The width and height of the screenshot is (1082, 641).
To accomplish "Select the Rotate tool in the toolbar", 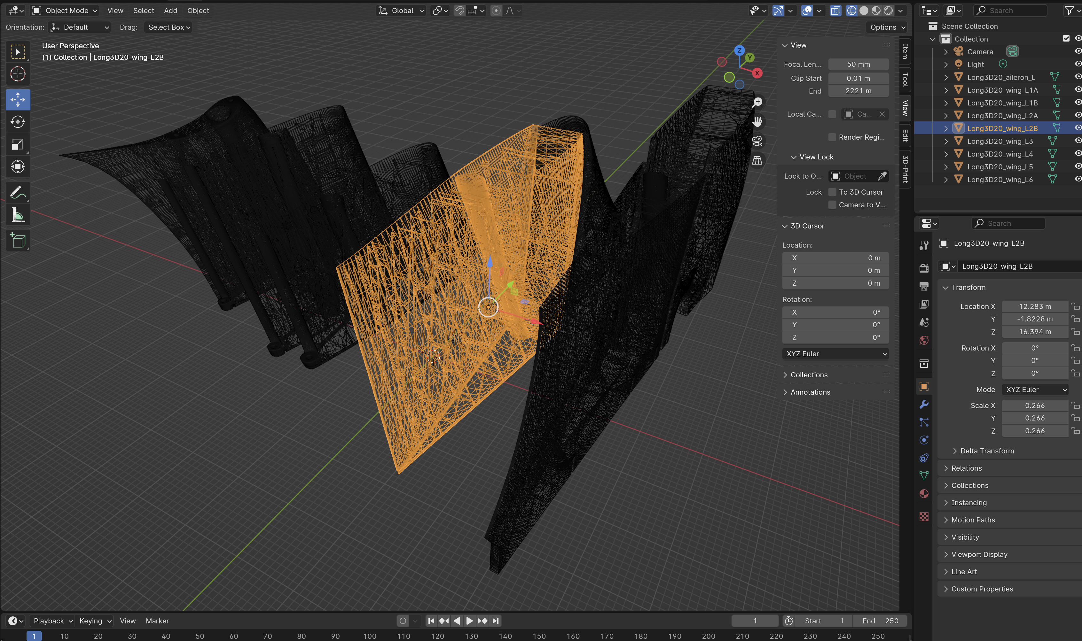I will pyautogui.click(x=18, y=122).
